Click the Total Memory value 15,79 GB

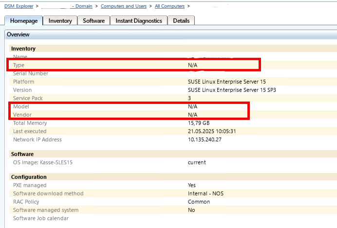199,123
